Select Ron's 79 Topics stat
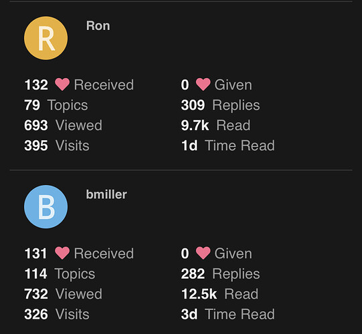 tap(56, 105)
